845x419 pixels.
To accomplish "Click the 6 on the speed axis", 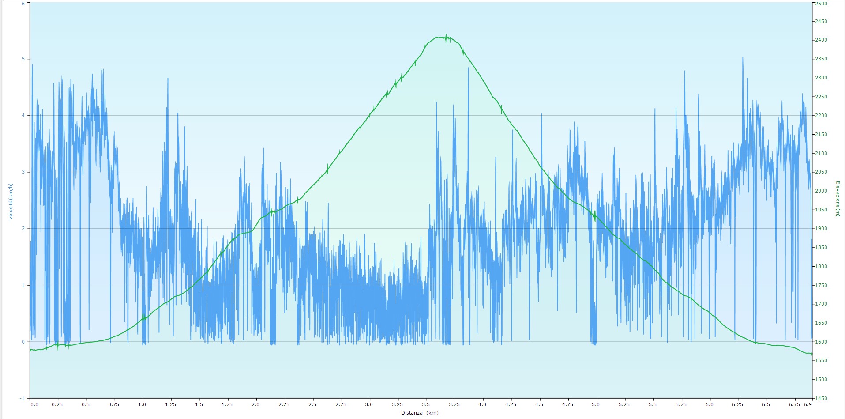I will pyautogui.click(x=23, y=4).
